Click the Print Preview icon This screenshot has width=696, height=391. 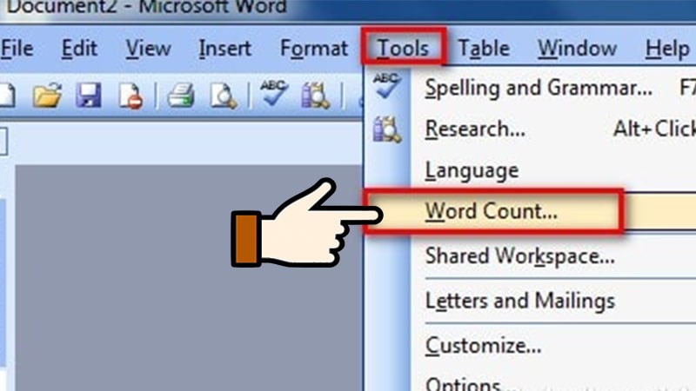pyautogui.click(x=224, y=96)
